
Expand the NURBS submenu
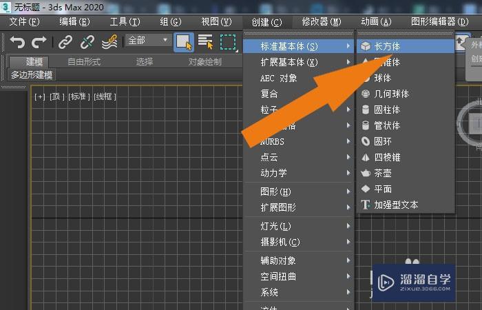[299, 141]
